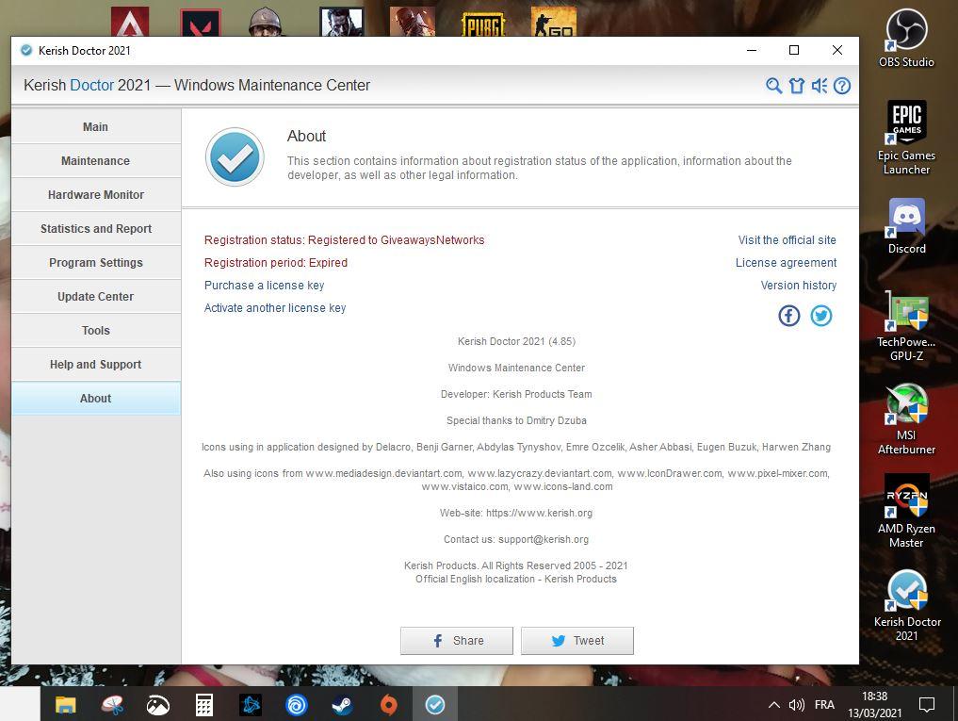Image resolution: width=958 pixels, height=721 pixels.
Task: Open the AMD Ryzen Master desktop shortcut
Action: point(906,512)
